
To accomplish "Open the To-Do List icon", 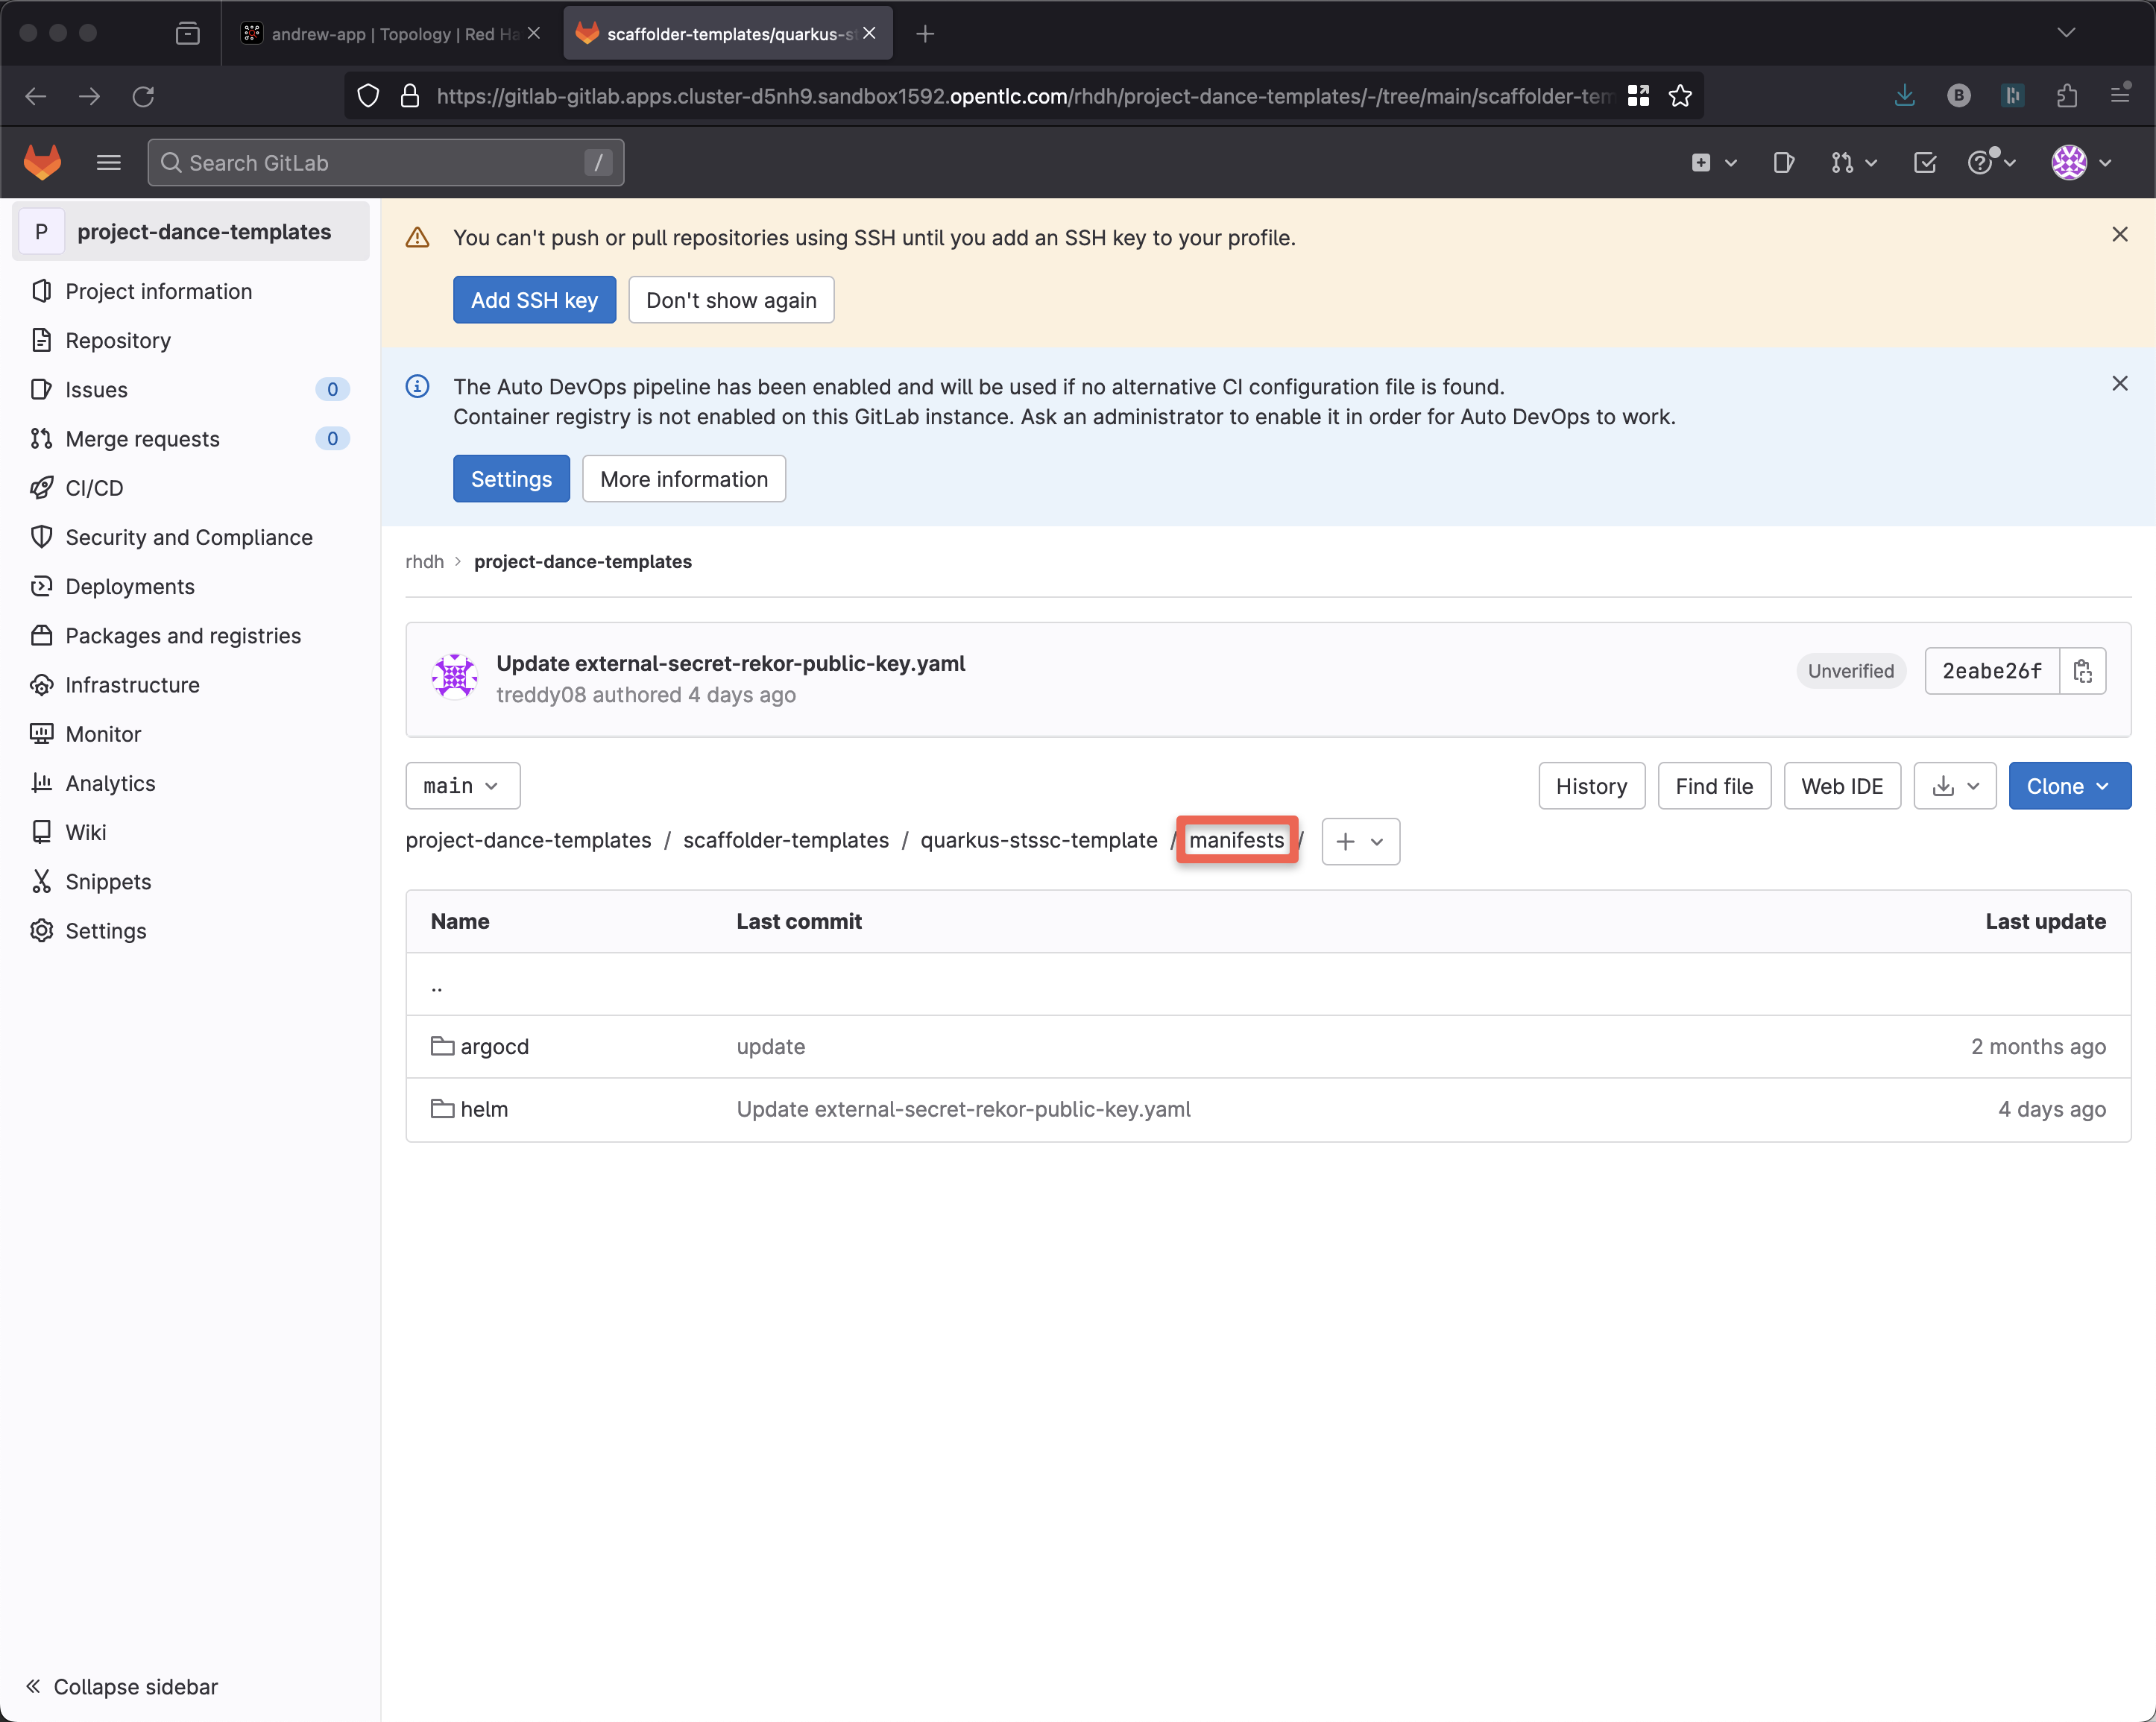I will pyautogui.click(x=1924, y=162).
